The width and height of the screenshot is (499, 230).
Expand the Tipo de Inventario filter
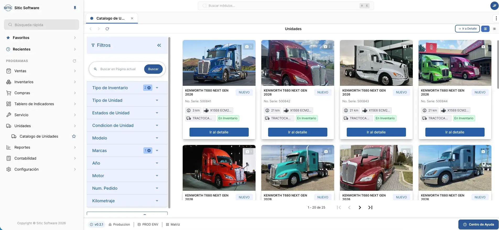[127, 88]
